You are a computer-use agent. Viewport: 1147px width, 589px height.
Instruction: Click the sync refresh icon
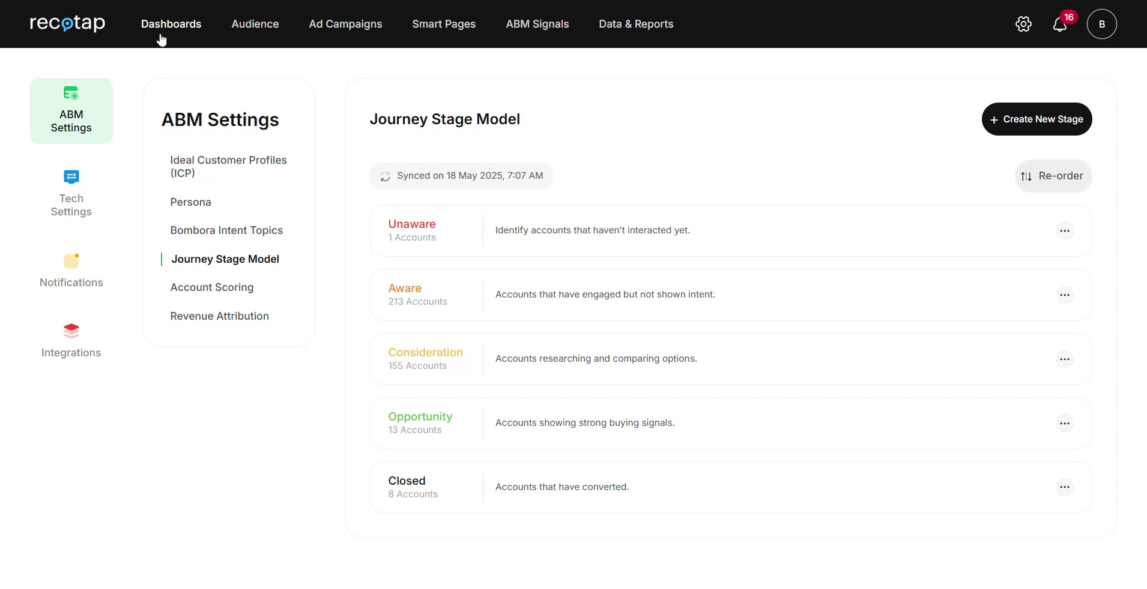(385, 176)
